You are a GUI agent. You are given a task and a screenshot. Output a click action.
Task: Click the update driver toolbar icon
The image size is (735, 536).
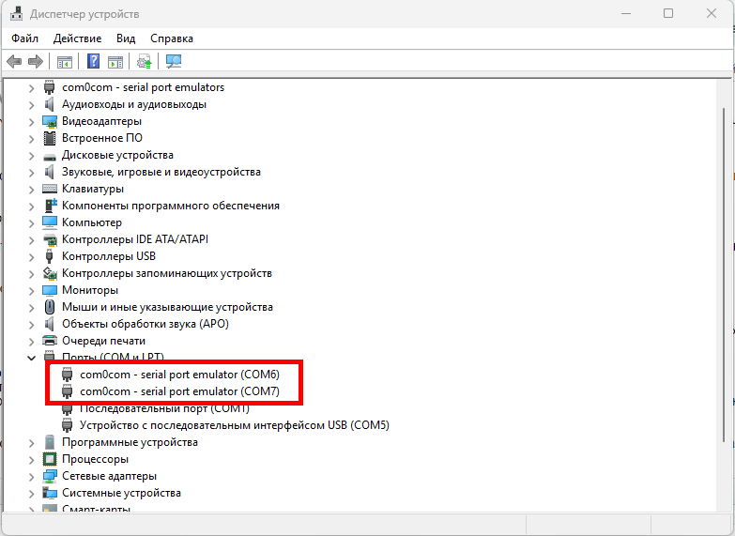tap(145, 61)
